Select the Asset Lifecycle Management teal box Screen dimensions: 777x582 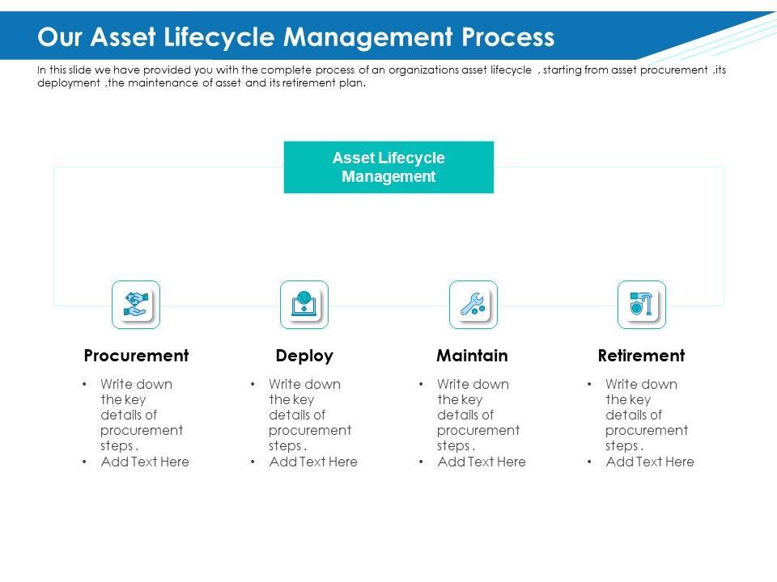tap(388, 167)
